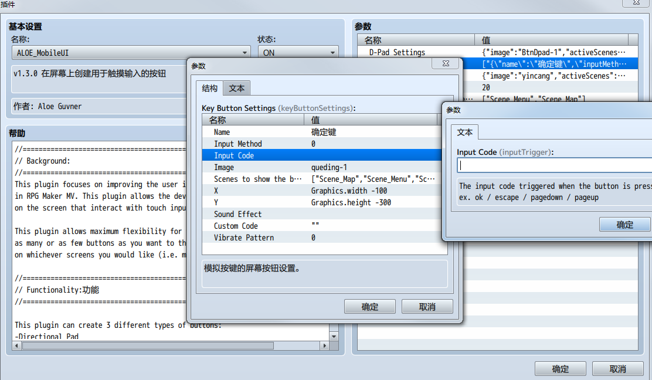The height and width of the screenshot is (380, 652).
Task: Click the plugin description text box
Action: click(100, 79)
